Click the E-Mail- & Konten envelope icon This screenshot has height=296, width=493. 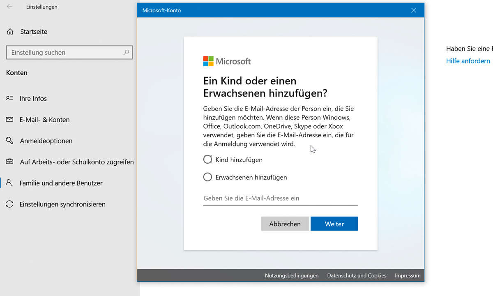click(9, 120)
